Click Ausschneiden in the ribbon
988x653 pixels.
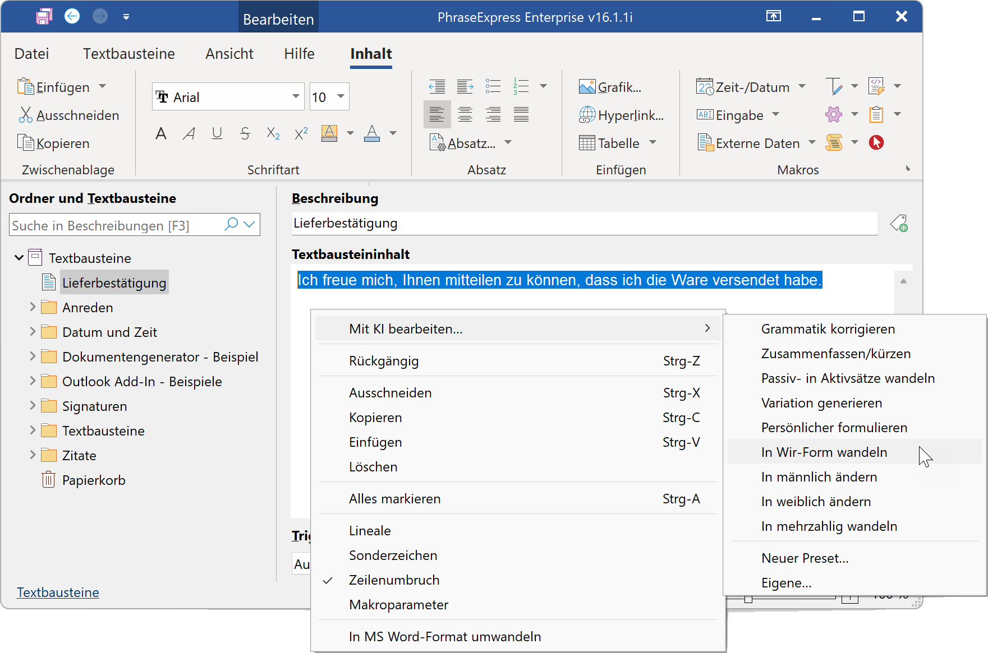pyautogui.click(x=69, y=115)
